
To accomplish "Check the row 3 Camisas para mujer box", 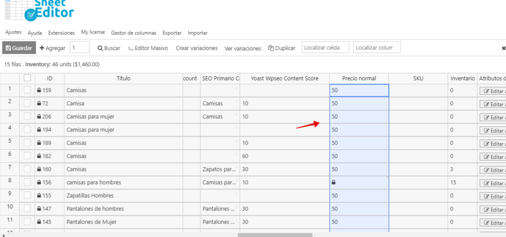I will [28, 117].
